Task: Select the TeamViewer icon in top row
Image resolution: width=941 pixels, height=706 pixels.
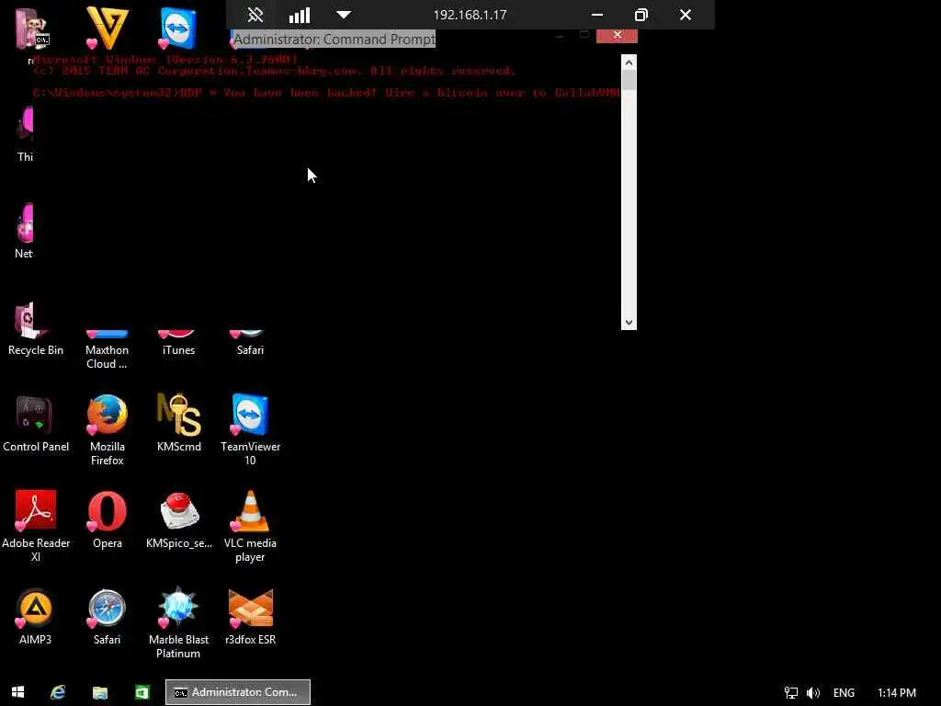Action: tap(178, 28)
